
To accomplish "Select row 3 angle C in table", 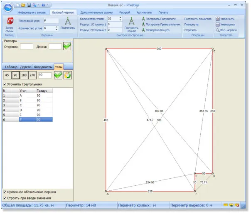I will [x=28, y=105].
